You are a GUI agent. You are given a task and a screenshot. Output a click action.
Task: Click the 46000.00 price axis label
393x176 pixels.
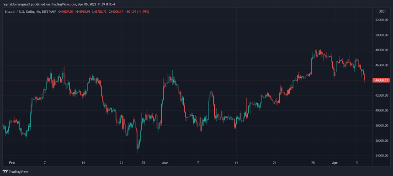click(382, 65)
